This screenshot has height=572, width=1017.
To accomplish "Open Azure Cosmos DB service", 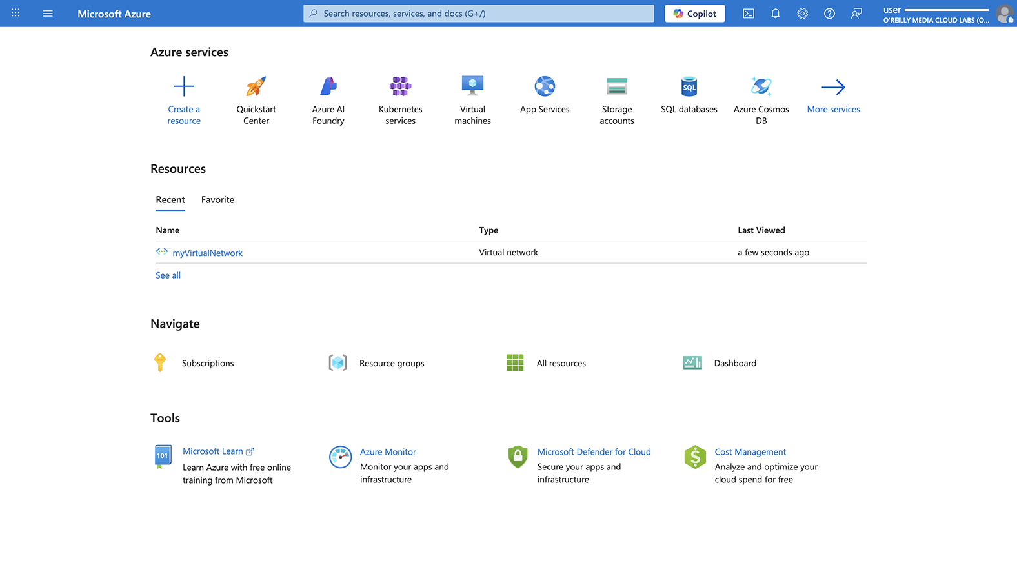I will 761,86.
